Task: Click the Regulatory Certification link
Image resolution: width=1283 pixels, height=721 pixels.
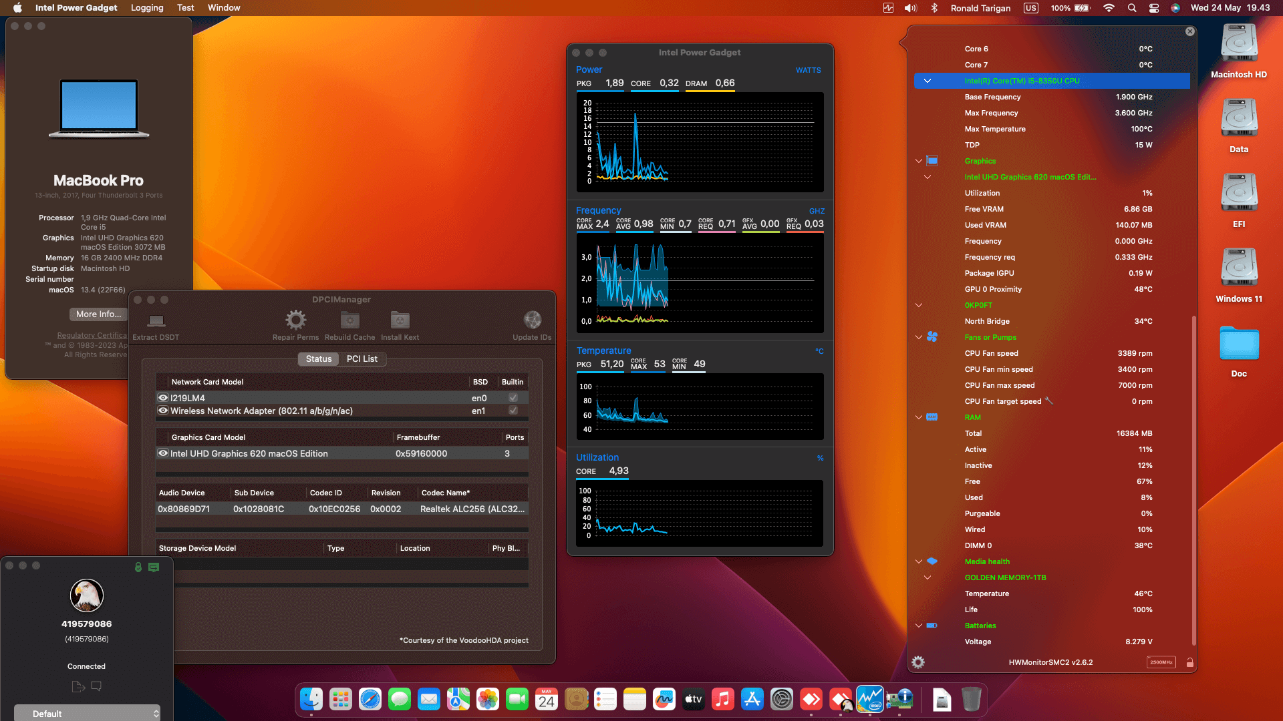Action: click(x=92, y=335)
